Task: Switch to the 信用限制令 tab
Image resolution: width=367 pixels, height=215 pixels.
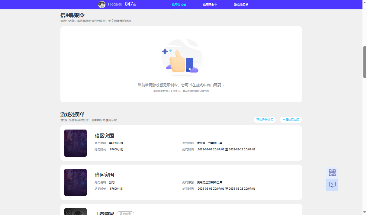Action: pos(210,5)
